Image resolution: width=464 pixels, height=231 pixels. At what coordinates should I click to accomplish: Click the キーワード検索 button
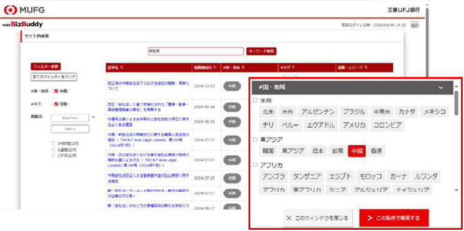(x=261, y=51)
